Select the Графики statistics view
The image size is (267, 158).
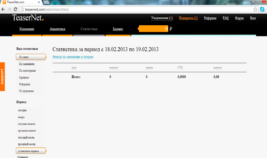[24, 78]
